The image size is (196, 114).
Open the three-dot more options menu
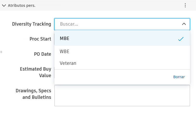point(185,5)
